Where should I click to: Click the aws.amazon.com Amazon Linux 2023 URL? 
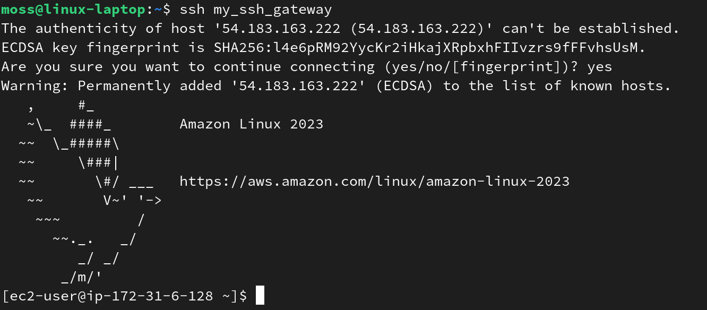tap(374, 182)
